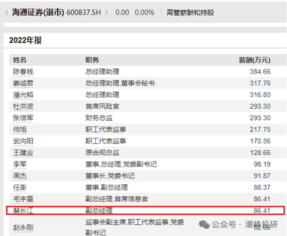Click the change percent 0.00%
The width and height of the screenshot is (287, 236).
click(x=145, y=12)
